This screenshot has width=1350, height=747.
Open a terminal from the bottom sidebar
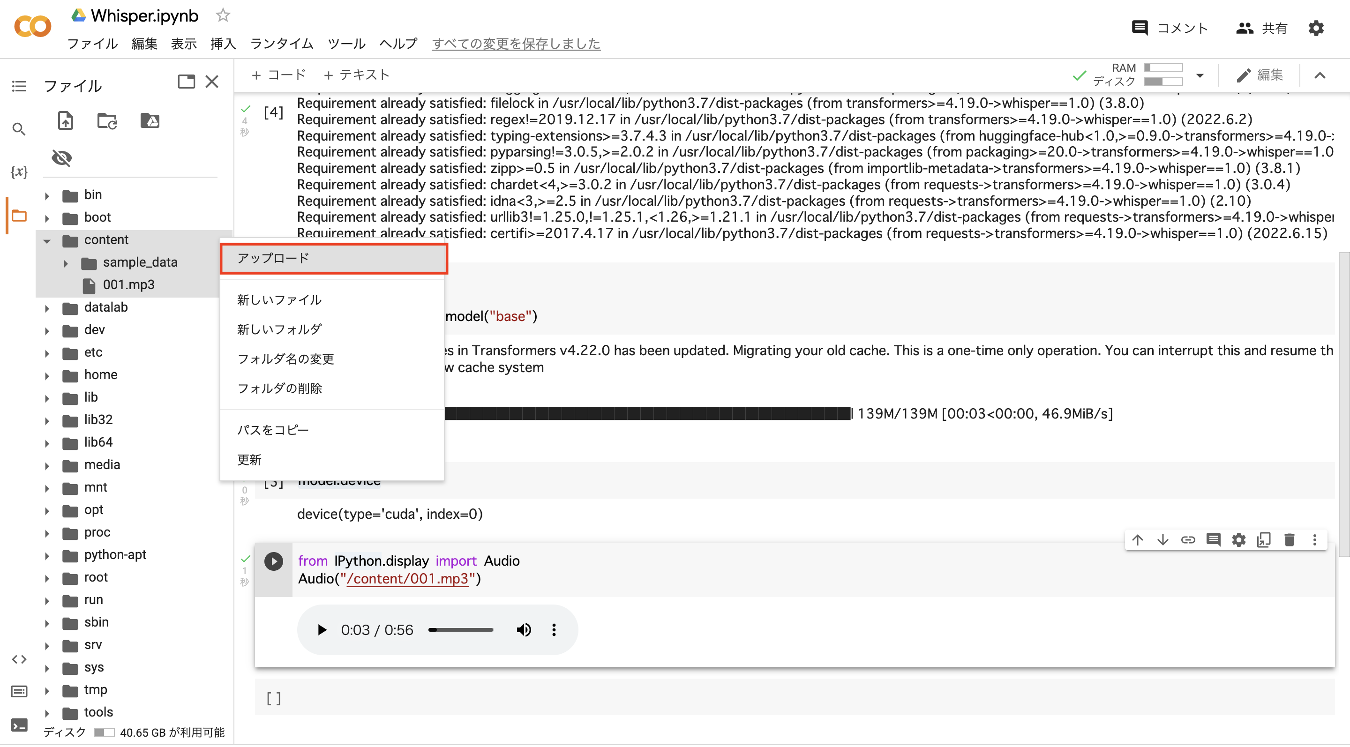(19, 725)
